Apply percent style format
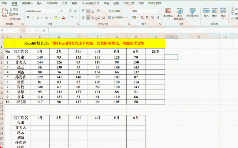Image resolution: width=238 pixels, height=148 pixels. 142,17
